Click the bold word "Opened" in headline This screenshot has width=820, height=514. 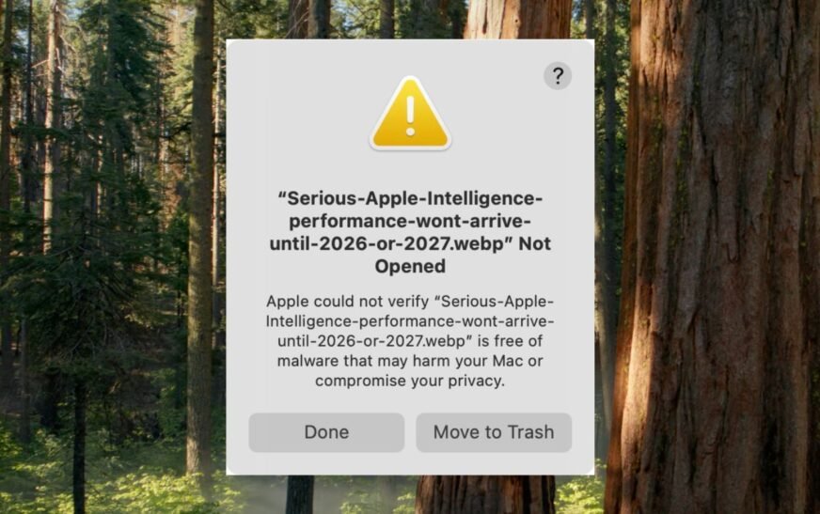tap(410, 267)
